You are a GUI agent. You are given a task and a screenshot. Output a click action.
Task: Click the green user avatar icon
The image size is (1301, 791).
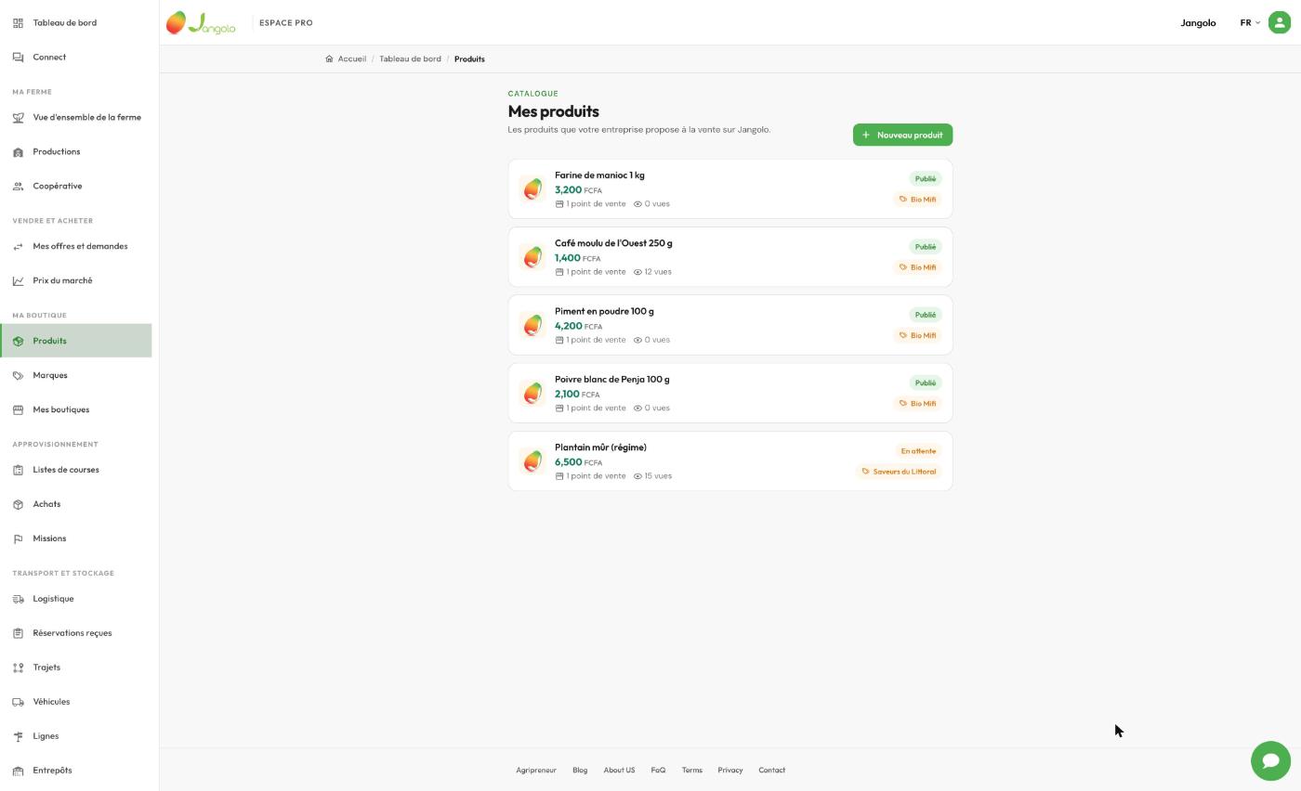tap(1280, 22)
